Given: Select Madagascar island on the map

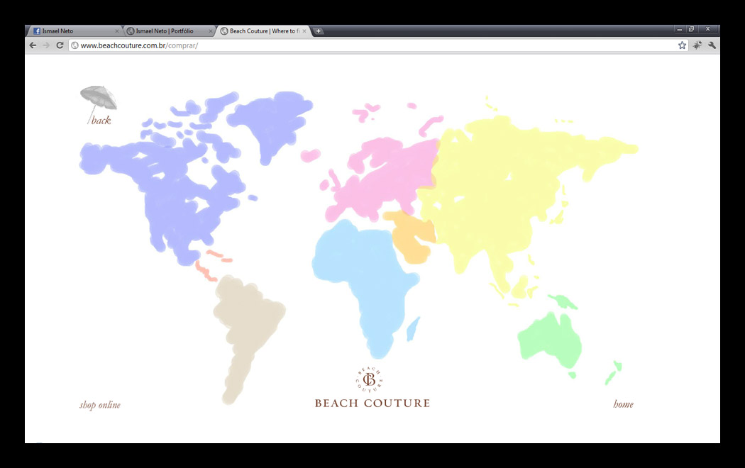Looking at the screenshot, I should 414,328.
